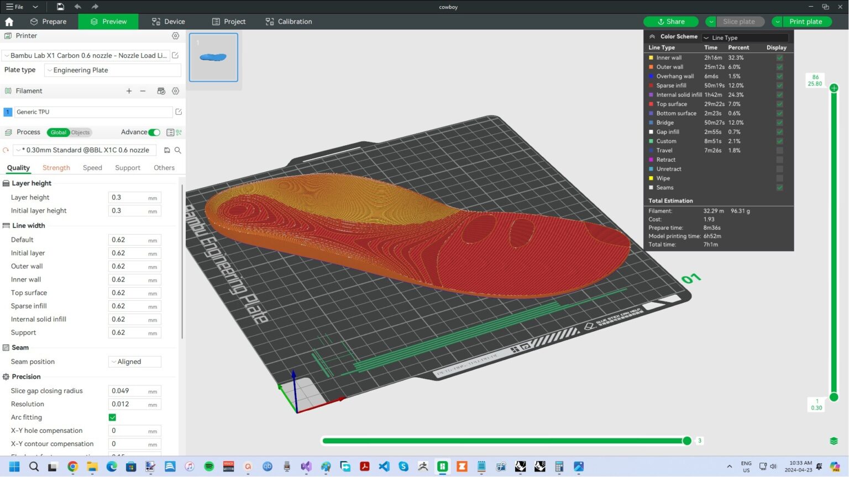
Task: Click the Redo arrow icon
Action: (x=94, y=7)
